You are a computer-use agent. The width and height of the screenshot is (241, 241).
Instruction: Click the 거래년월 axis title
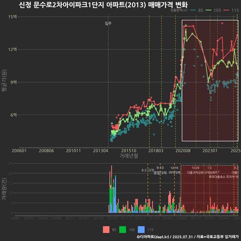(129, 156)
